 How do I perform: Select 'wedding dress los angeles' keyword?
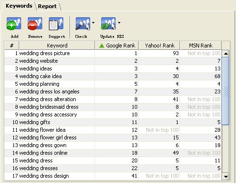point(49,91)
